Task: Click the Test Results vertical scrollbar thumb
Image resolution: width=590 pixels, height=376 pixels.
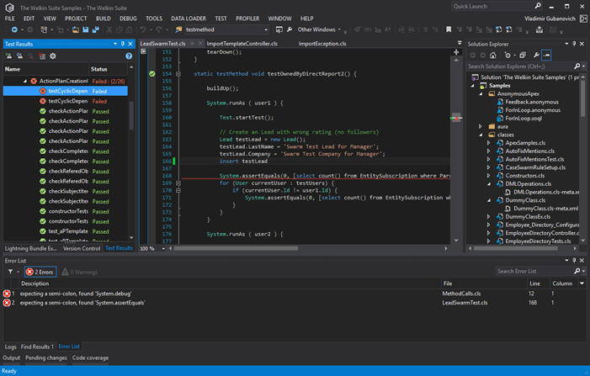Action: coord(131,116)
